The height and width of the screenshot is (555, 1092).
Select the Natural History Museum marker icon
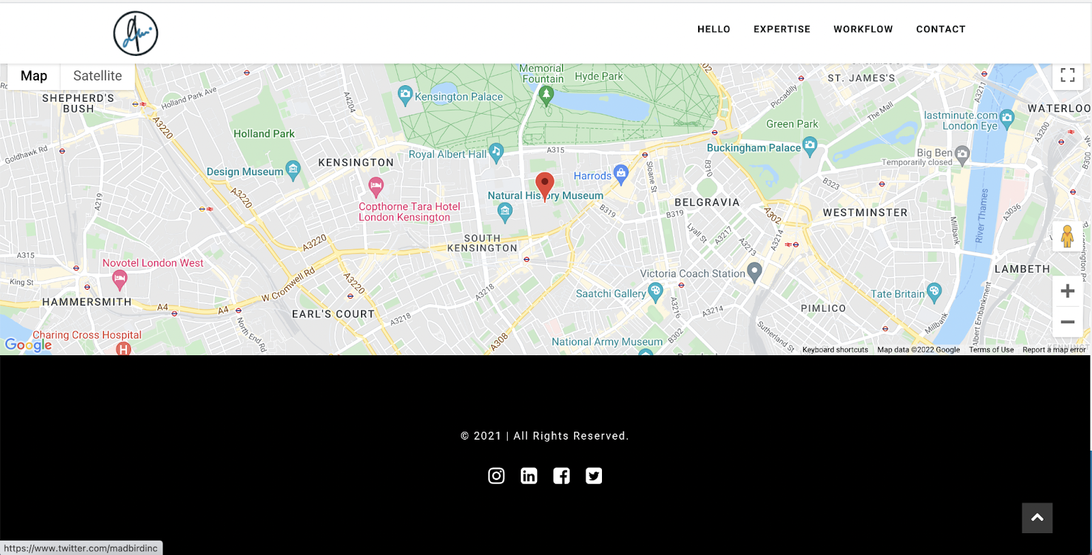pyautogui.click(x=505, y=213)
